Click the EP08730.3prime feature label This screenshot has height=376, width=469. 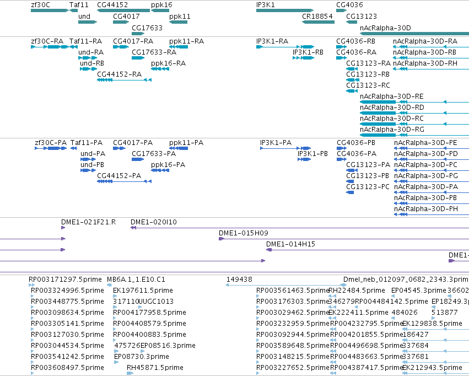[142, 357]
